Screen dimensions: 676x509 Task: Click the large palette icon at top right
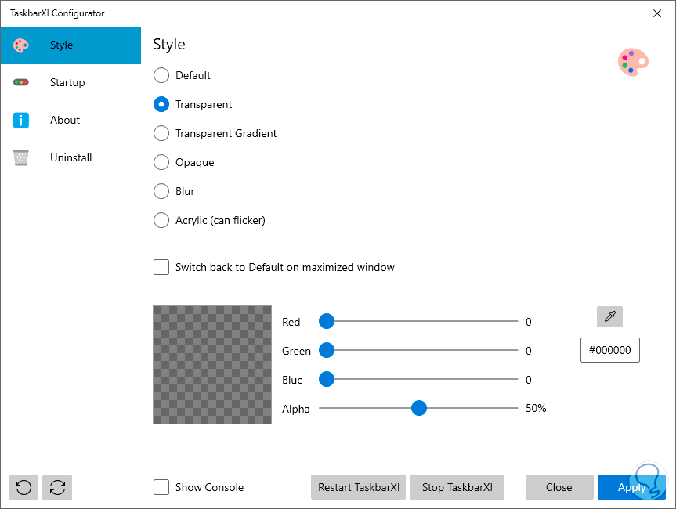click(632, 62)
